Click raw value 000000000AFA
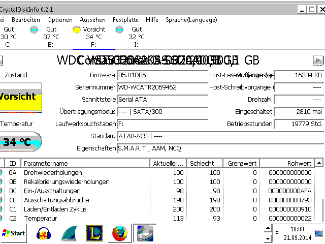325x244 pixels. [x=290, y=191]
